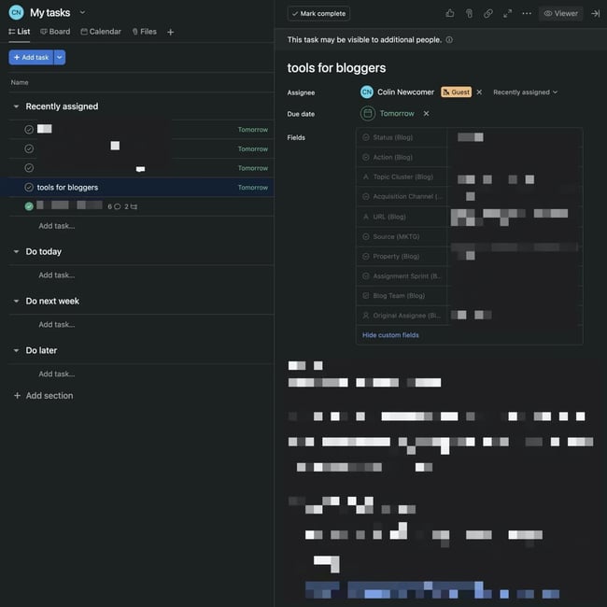Click the subtasks count icon on completed task
The image size is (607, 607).
pos(134,206)
